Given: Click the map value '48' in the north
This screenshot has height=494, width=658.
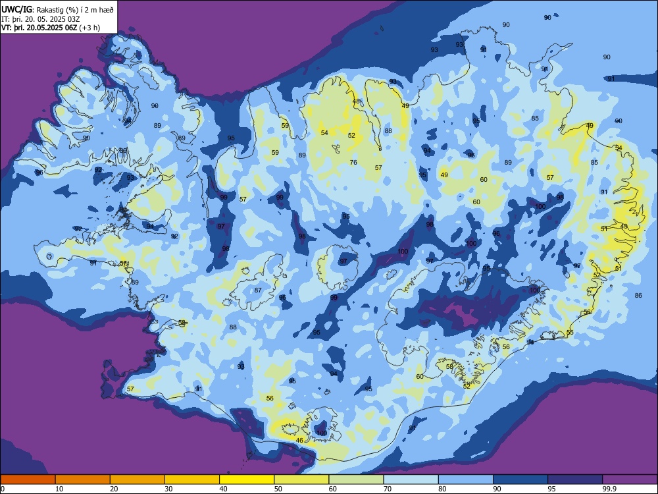Looking at the screenshot, I should click(x=356, y=101).
